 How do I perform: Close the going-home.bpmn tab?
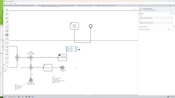point(39,5)
